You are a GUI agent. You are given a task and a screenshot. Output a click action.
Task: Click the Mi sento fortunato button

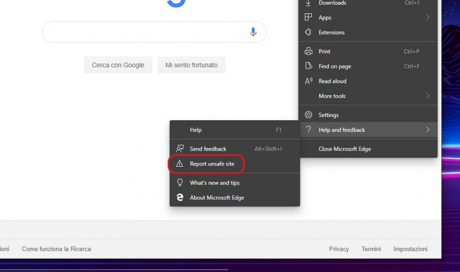pyautogui.click(x=191, y=65)
